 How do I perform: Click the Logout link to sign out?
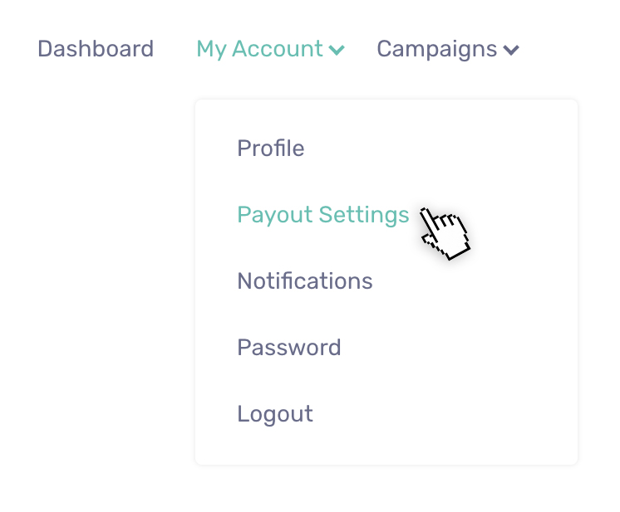click(x=275, y=414)
